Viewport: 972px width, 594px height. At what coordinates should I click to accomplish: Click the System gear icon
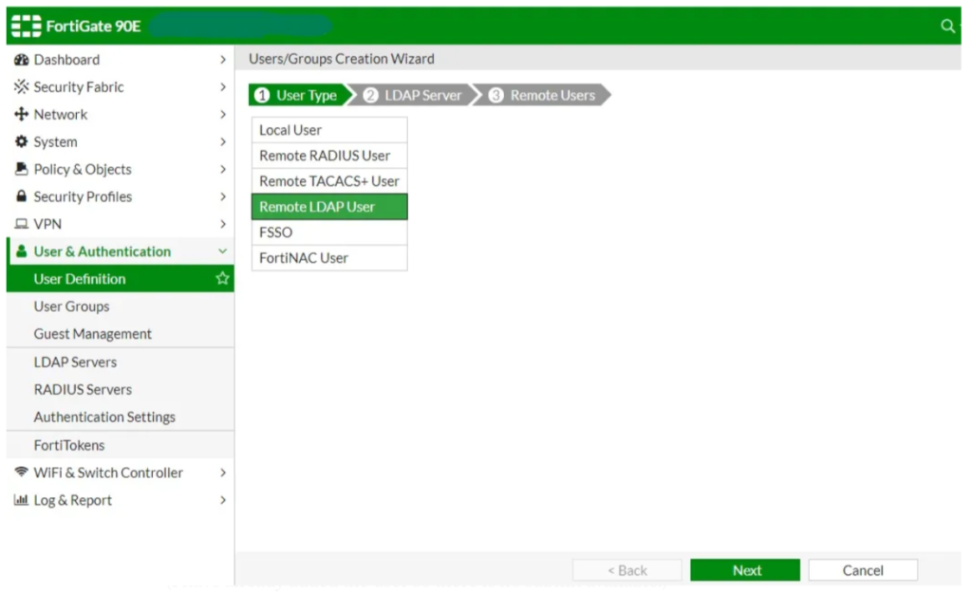tap(21, 141)
